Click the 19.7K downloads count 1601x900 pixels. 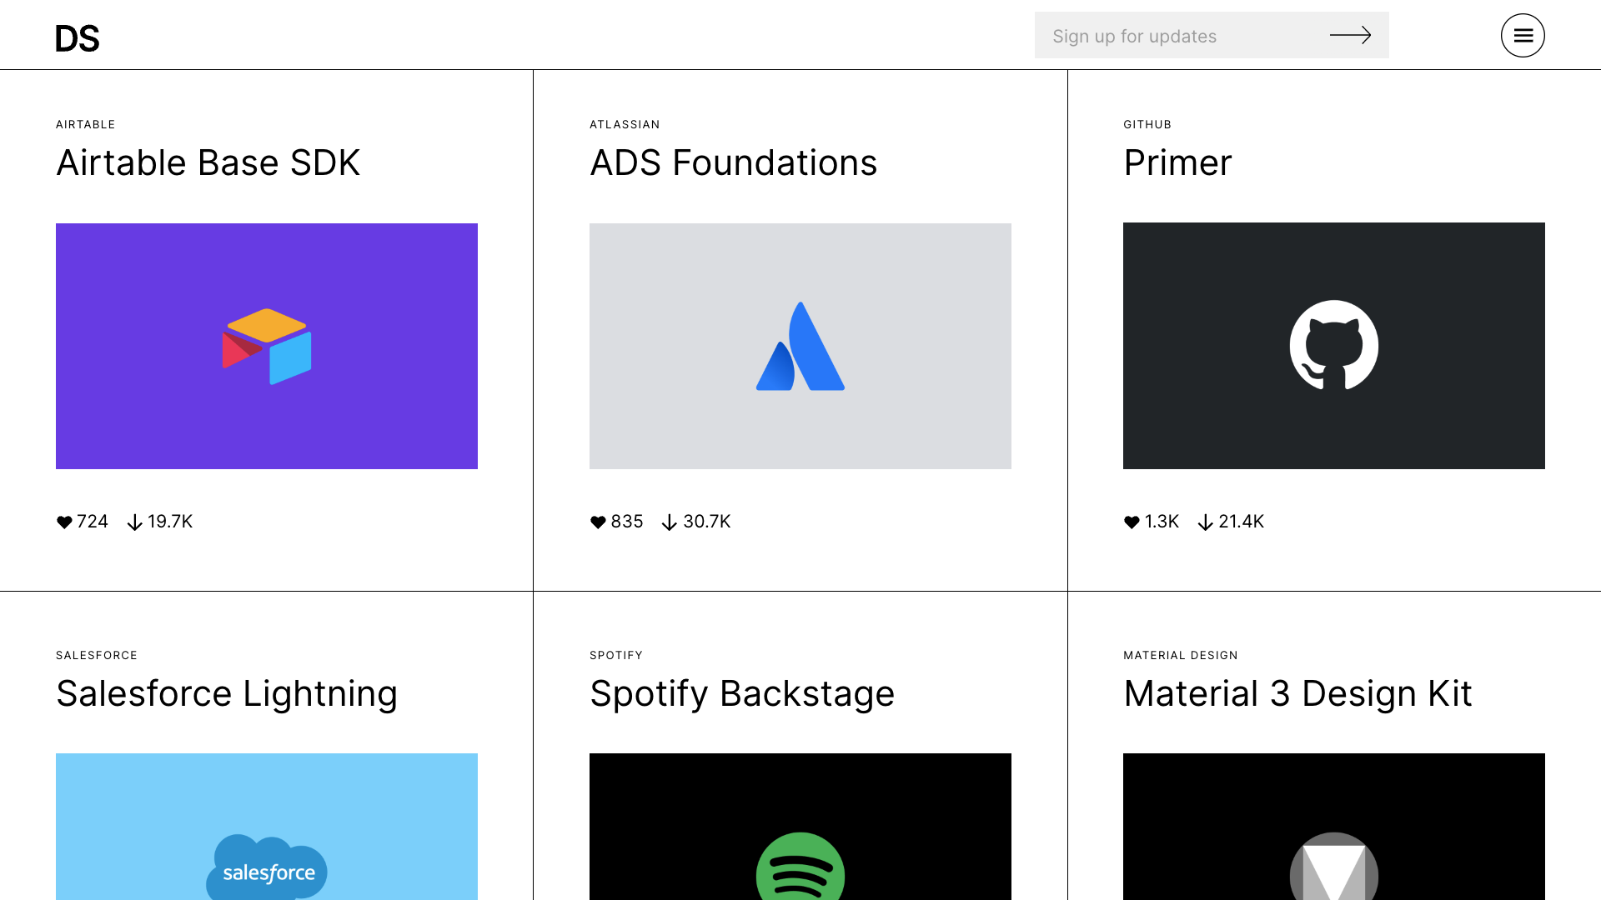170,522
